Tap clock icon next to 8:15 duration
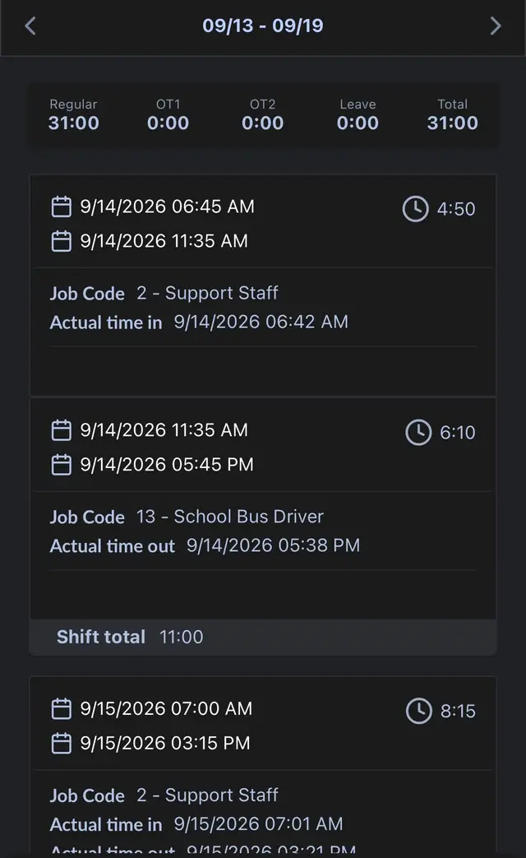Image resolution: width=526 pixels, height=858 pixels. (419, 712)
